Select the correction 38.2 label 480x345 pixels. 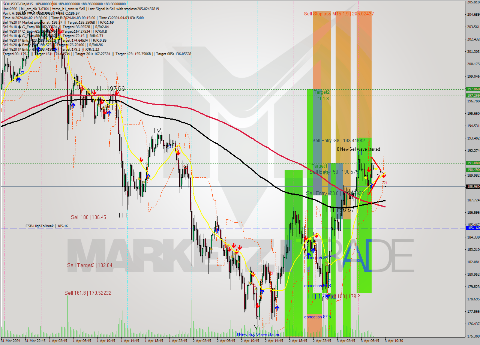(x=317, y=258)
